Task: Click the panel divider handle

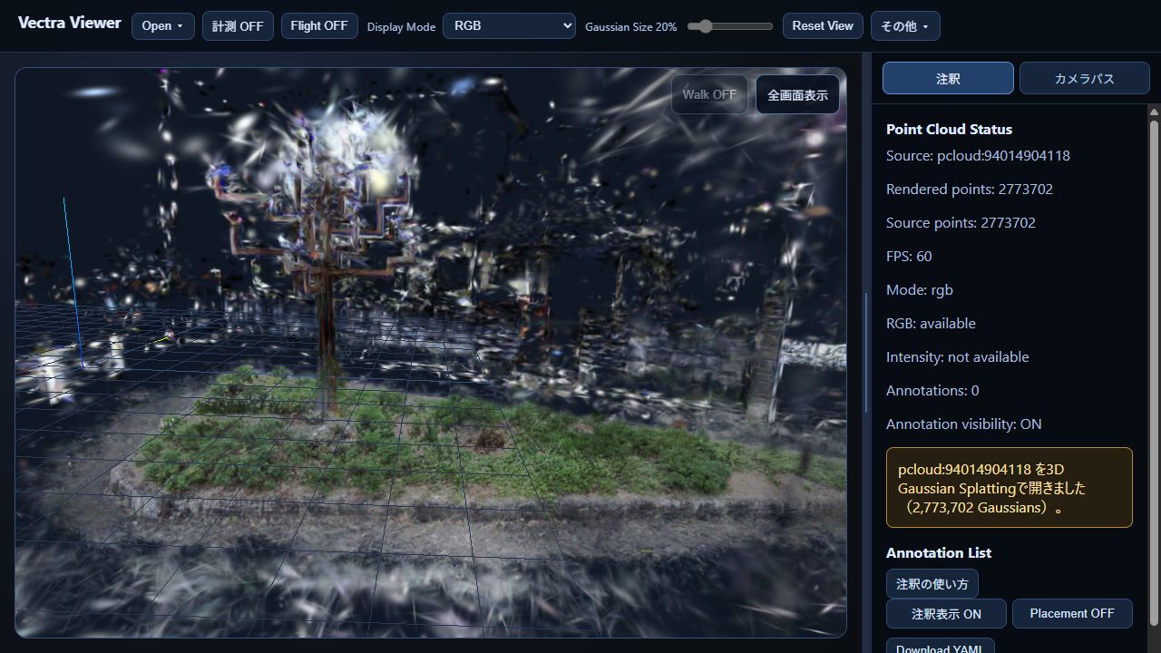Action: click(864, 352)
